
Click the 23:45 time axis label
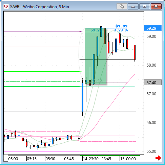click(x=106, y=159)
